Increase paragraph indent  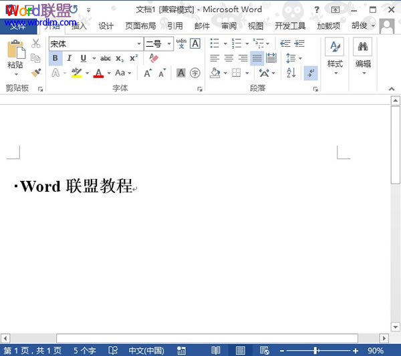(299, 43)
